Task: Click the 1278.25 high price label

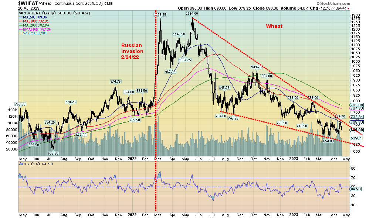Action: click(x=160, y=14)
